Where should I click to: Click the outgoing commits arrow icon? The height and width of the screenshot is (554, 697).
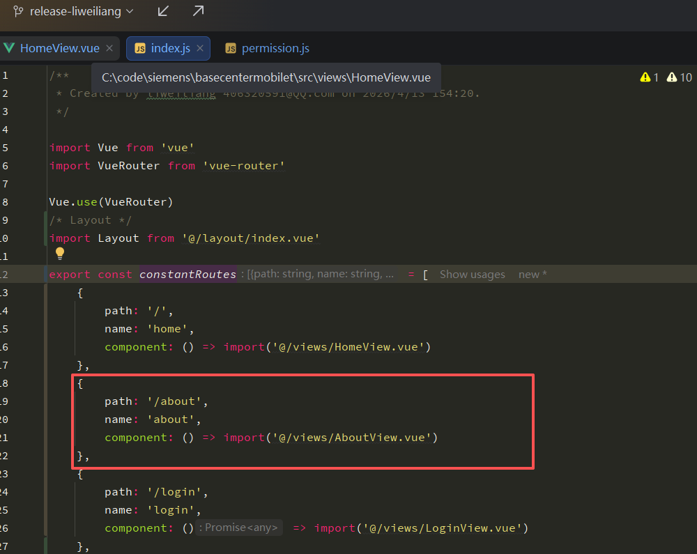point(197,11)
